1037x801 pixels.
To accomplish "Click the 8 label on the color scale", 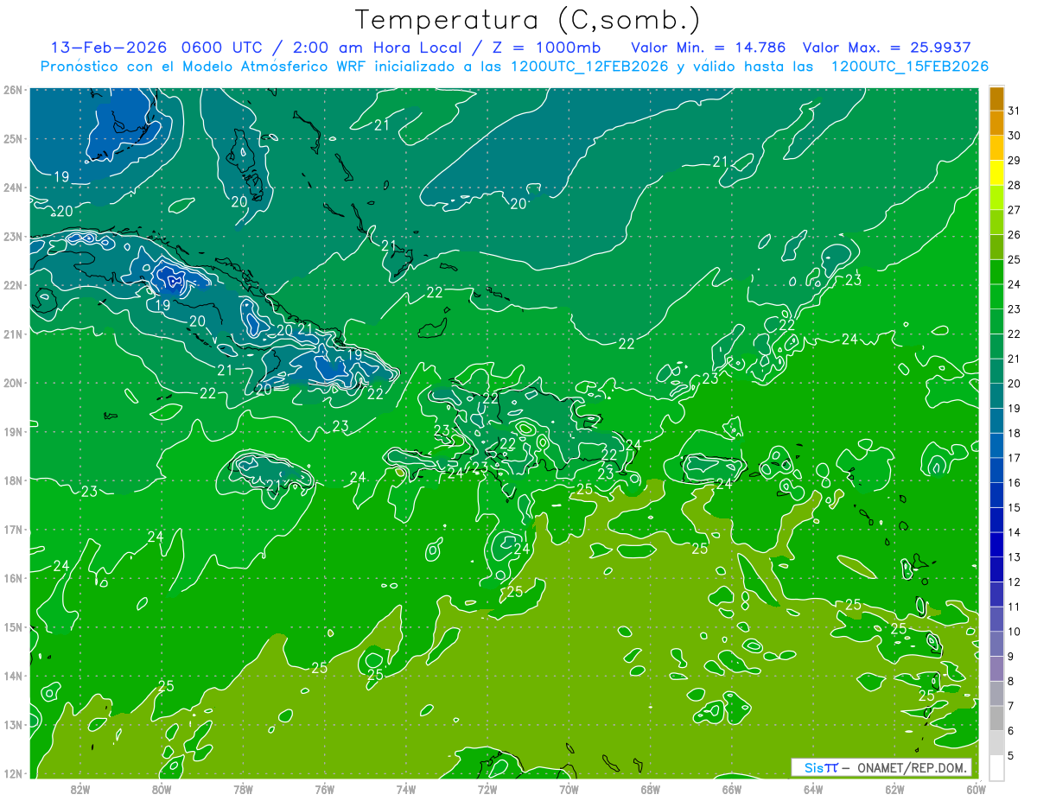I will pyautogui.click(x=1010, y=682).
